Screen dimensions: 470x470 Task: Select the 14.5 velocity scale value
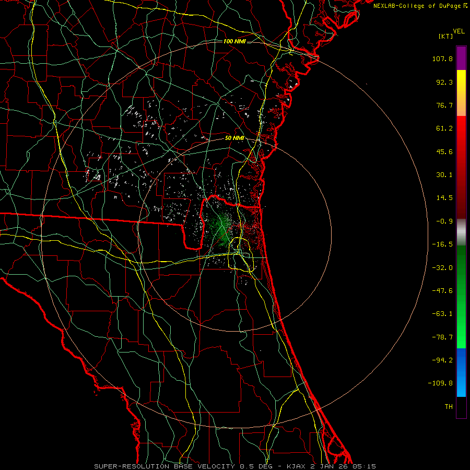(x=444, y=198)
